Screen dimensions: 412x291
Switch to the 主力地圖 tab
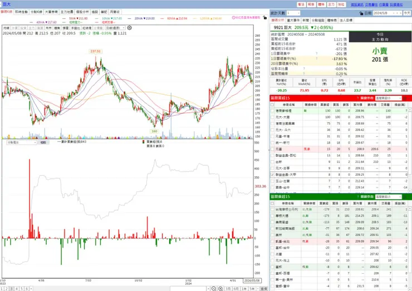tap(67, 12)
